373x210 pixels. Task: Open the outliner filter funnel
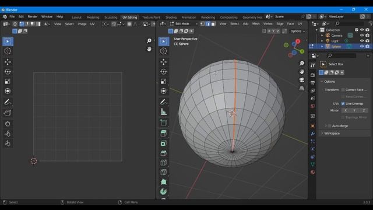(371, 23)
